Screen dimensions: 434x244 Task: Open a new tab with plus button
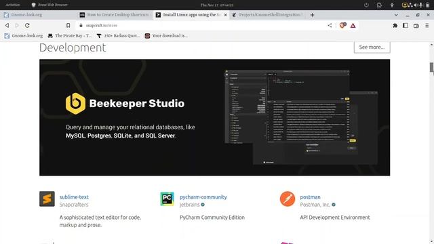pyautogui.click(x=312, y=15)
